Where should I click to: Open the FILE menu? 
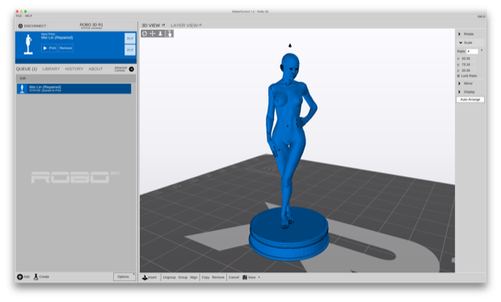click(19, 15)
